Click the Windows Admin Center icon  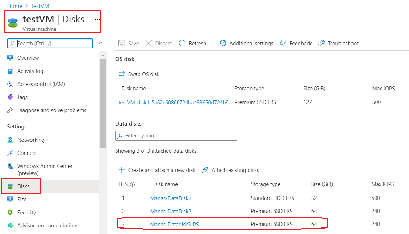point(10,166)
